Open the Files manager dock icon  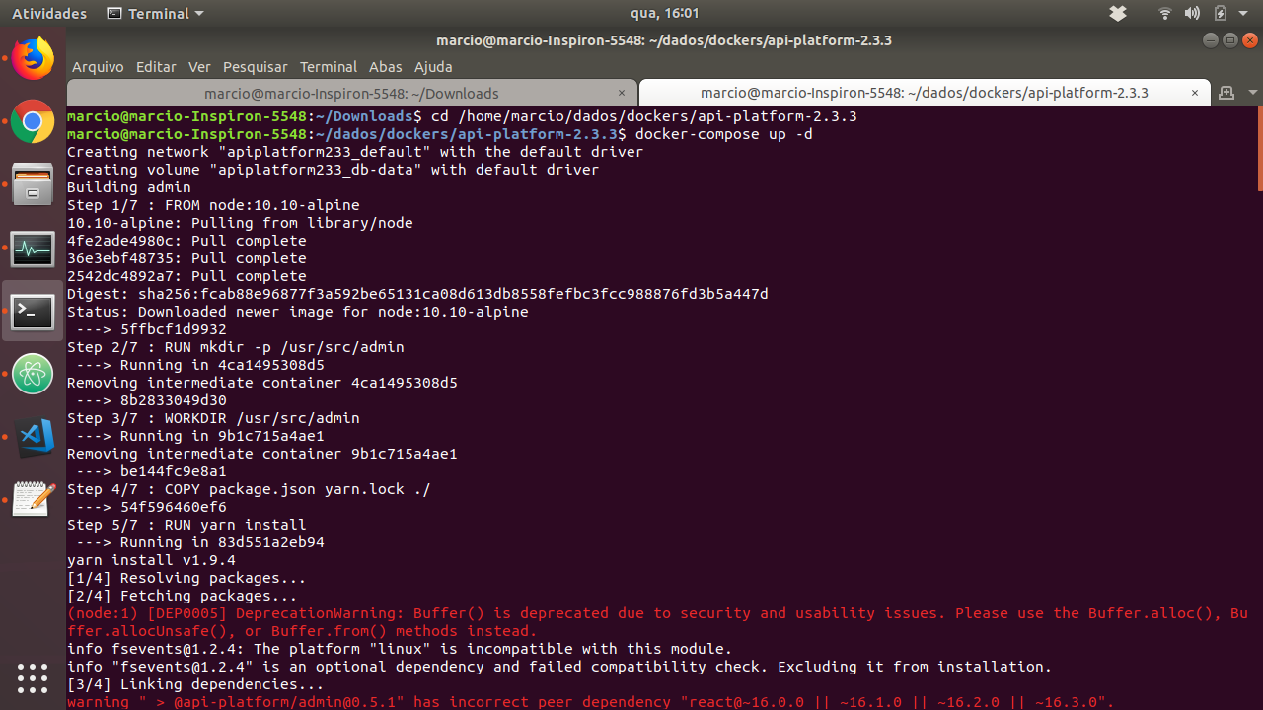click(33, 185)
